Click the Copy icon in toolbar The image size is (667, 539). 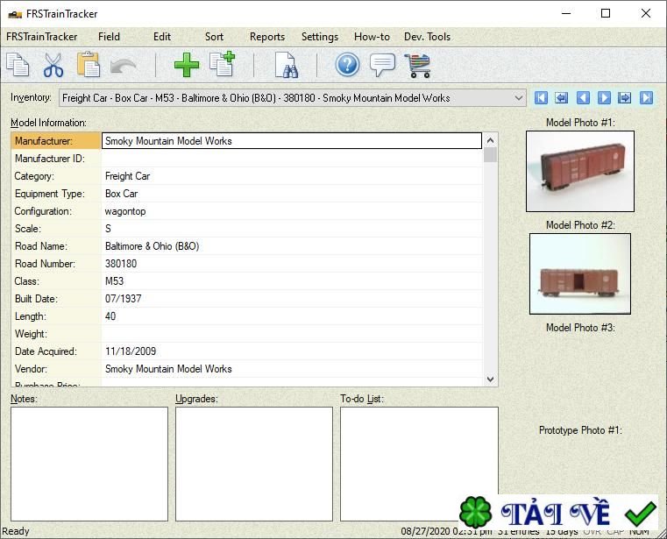click(x=18, y=66)
